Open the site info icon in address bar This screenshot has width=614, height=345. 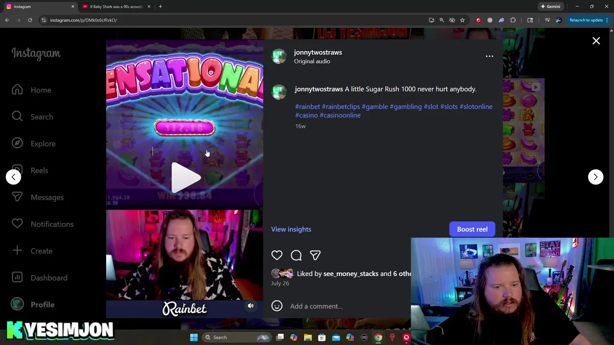pyautogui.click(x=44, y=20)
